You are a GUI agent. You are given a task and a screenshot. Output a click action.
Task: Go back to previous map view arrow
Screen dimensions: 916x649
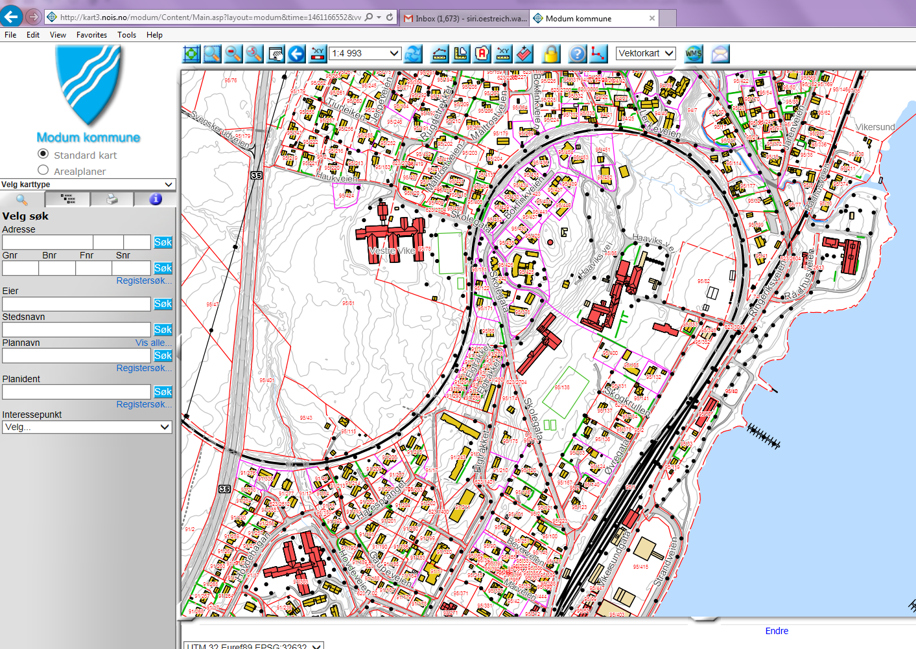coord(296,54)
